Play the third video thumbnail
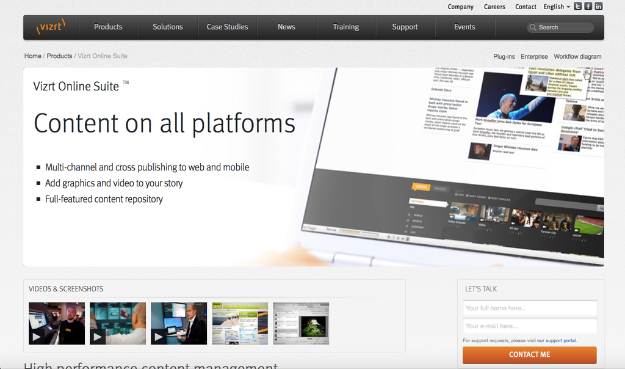Viewport: 625px width, 369px height. pyautogui.click(x=179, y=323)
